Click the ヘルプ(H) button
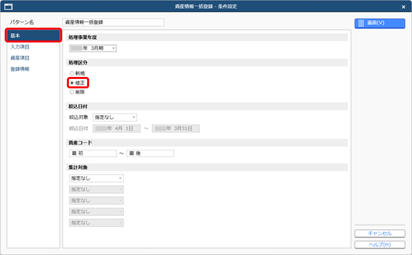The height and width of the screenshot is (255, 412). [380, 245]
